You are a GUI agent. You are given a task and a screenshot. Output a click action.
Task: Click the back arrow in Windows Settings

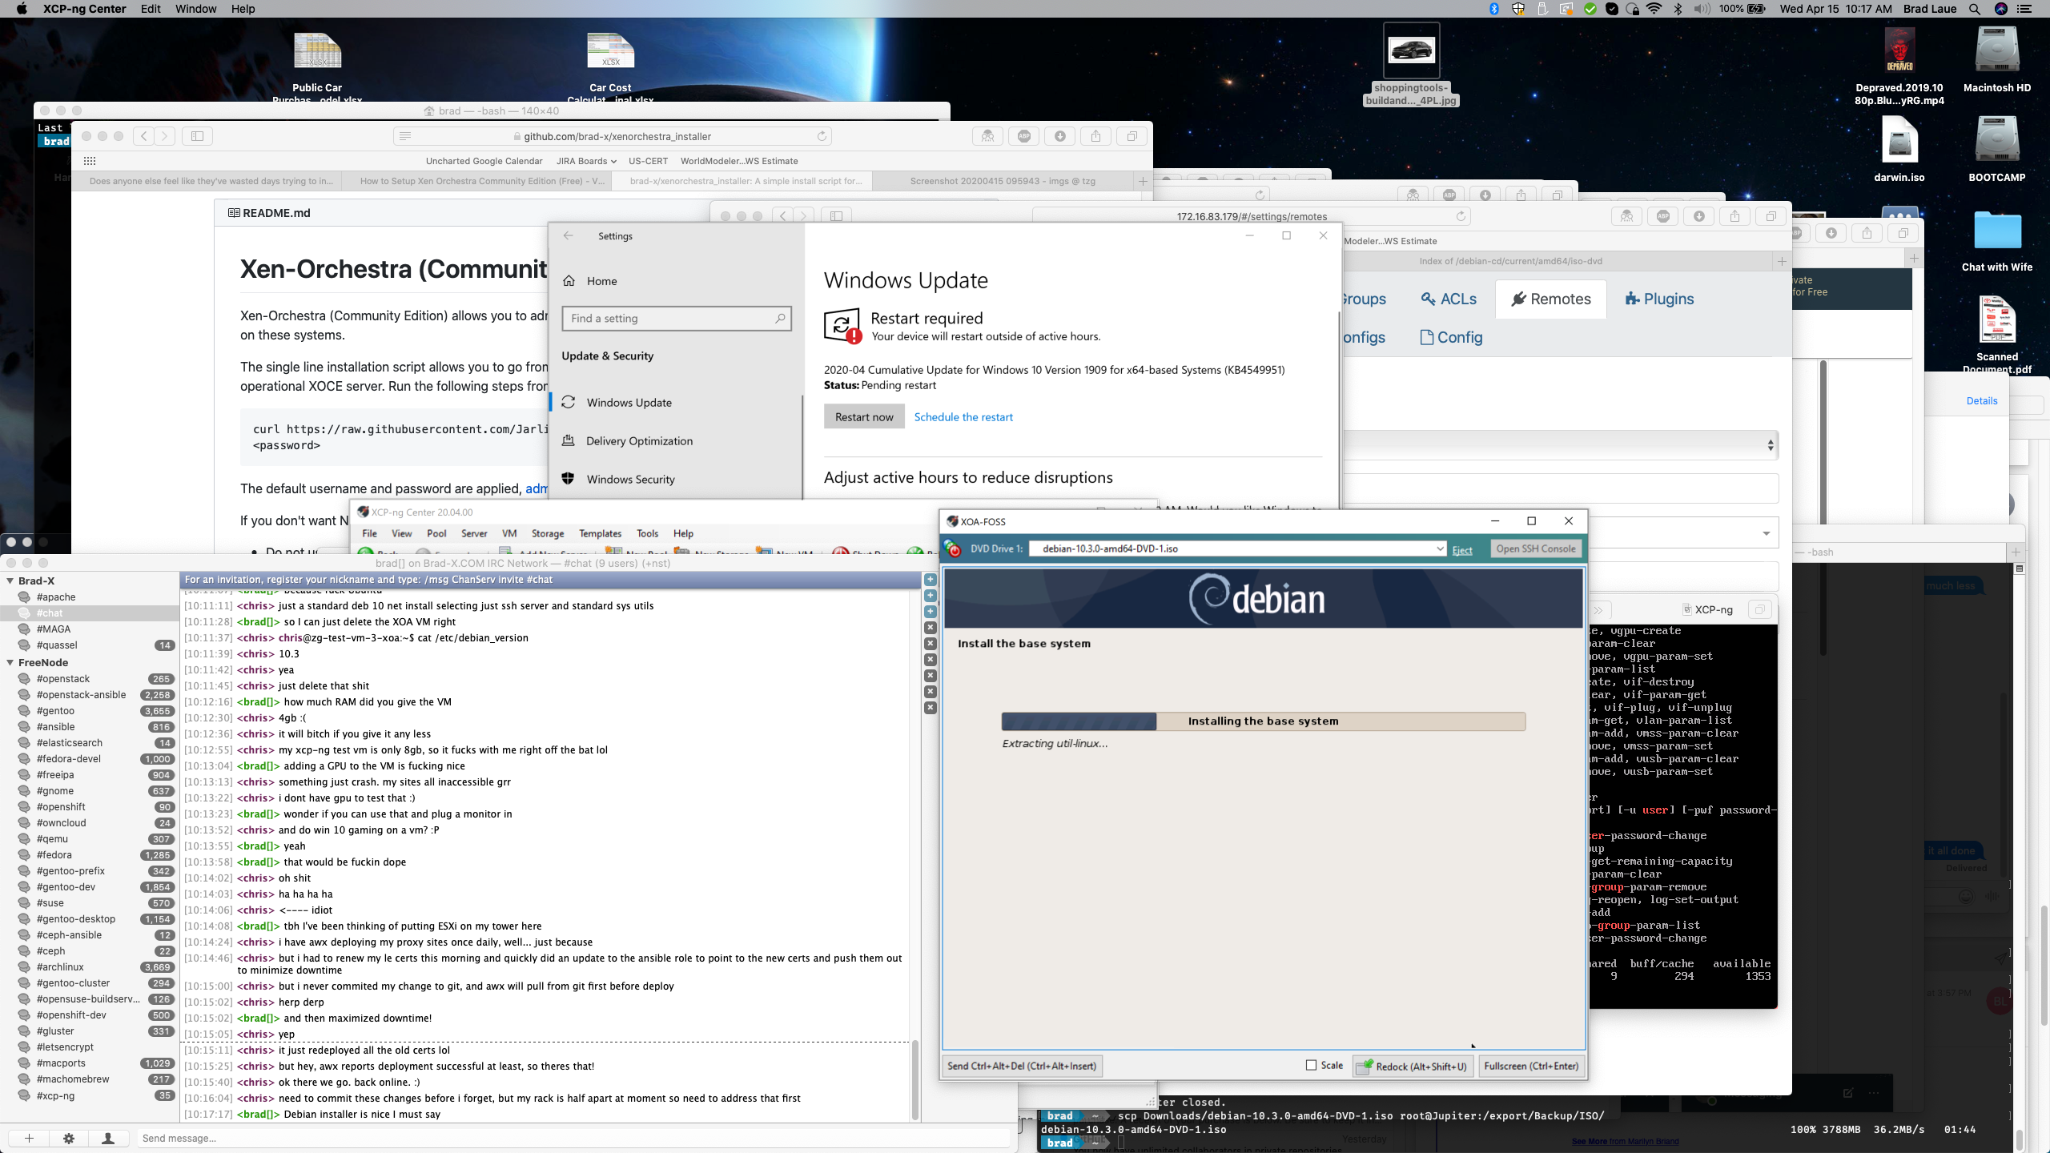[569, 235]
